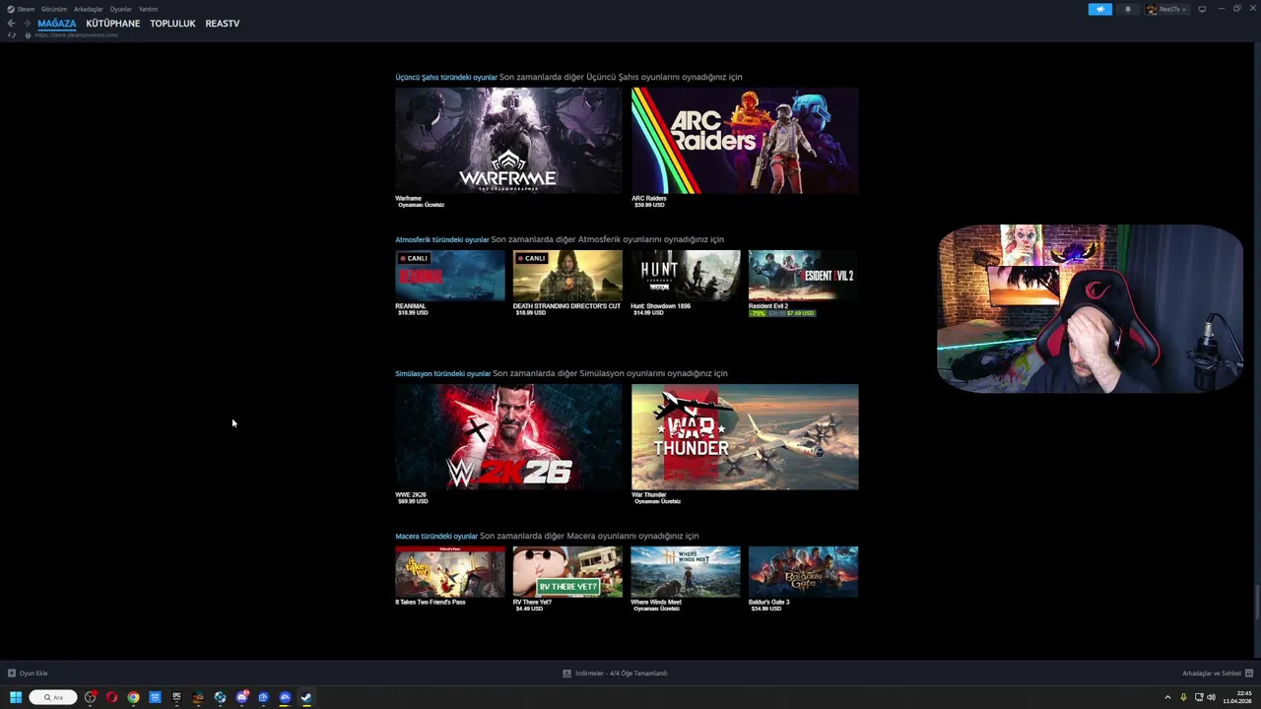1261x709 pixels.
Task: Click ARC Raiders $39.99 USD price
Action: (x=649, y=205)
